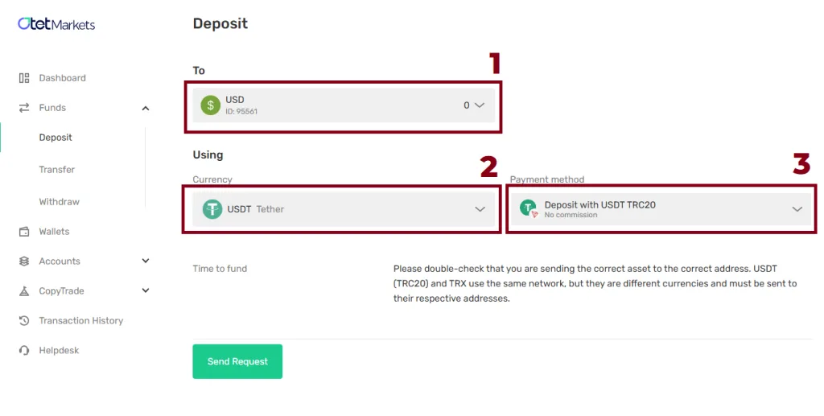Go to Transfer under Funds

[56, 170]
